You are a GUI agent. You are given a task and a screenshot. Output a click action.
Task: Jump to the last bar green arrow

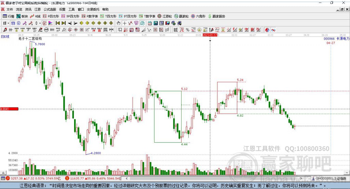(x=64, y=23)
